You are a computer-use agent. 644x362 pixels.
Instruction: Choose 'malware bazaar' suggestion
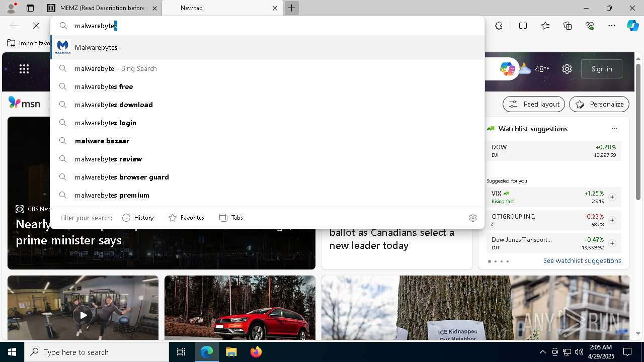click(x=267, y=141)
